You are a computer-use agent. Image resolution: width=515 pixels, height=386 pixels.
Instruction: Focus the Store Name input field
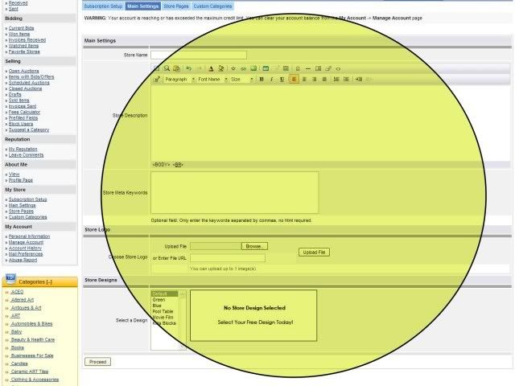pyautogui.click(x=199, y=55)
